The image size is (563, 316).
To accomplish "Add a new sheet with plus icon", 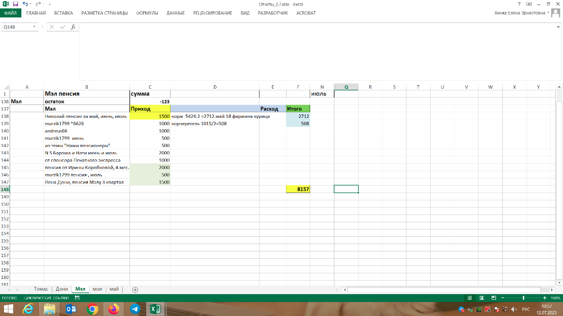I will 135,290.
